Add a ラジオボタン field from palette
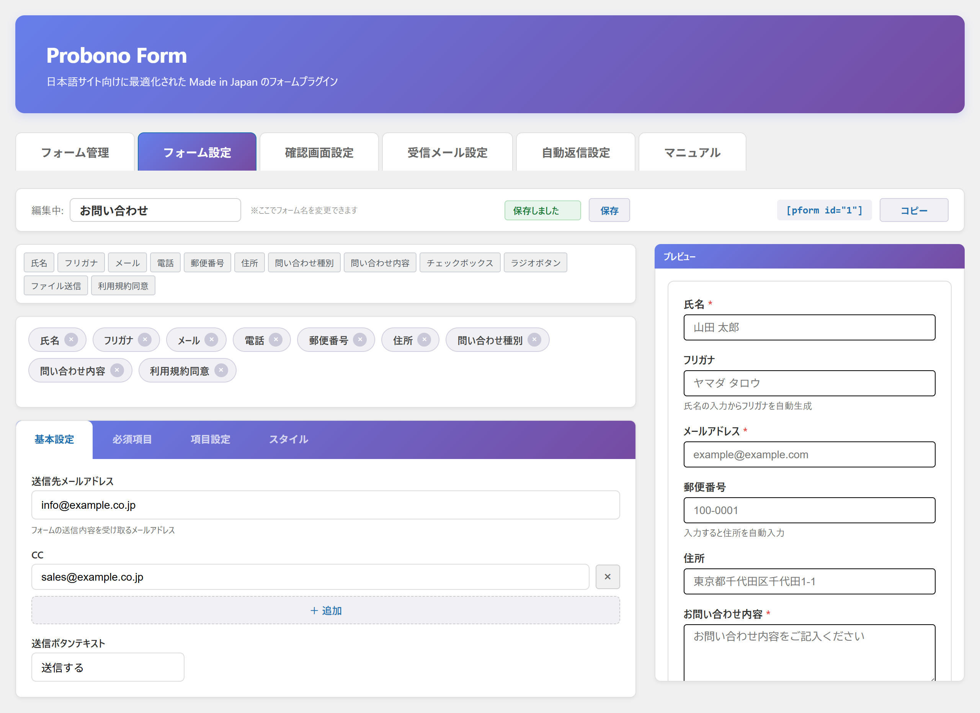Viewport: 980px width, 713px height. click(x=536, y=262)
